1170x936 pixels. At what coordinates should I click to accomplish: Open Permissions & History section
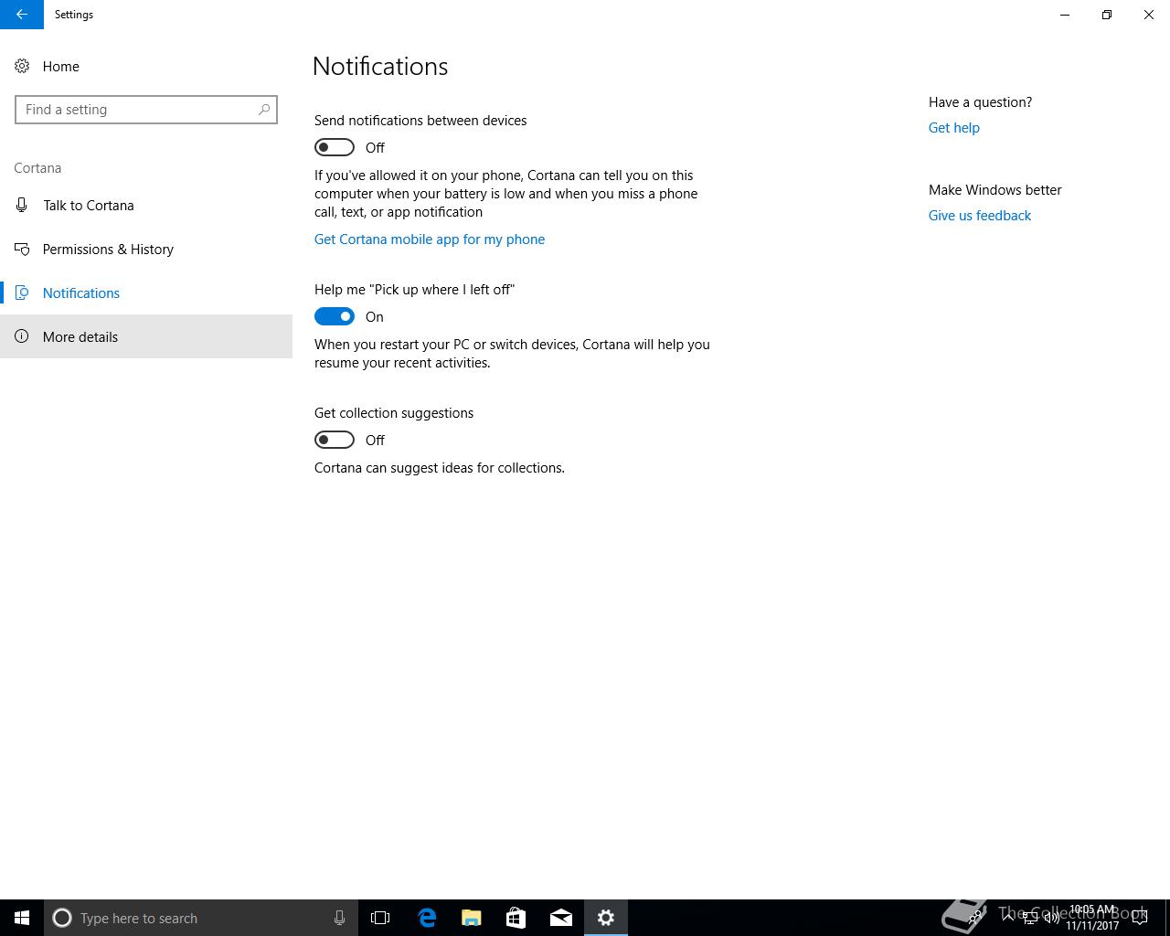(x=146, y=249)
